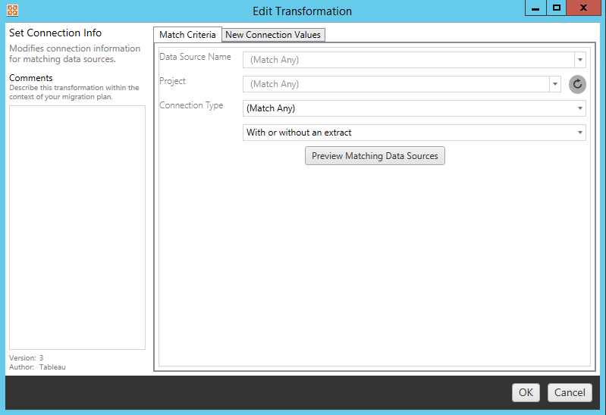Viewport: 606px width, 415px height.
Task: Close the Edit Transformation dialog
Action: (583, 9)
